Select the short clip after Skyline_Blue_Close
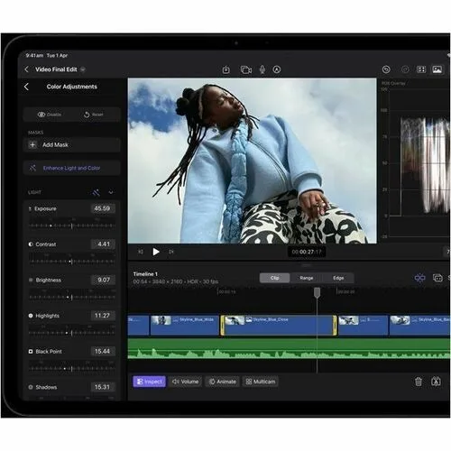451x451 pixels. pyautogui.click(x=364, y=325)
